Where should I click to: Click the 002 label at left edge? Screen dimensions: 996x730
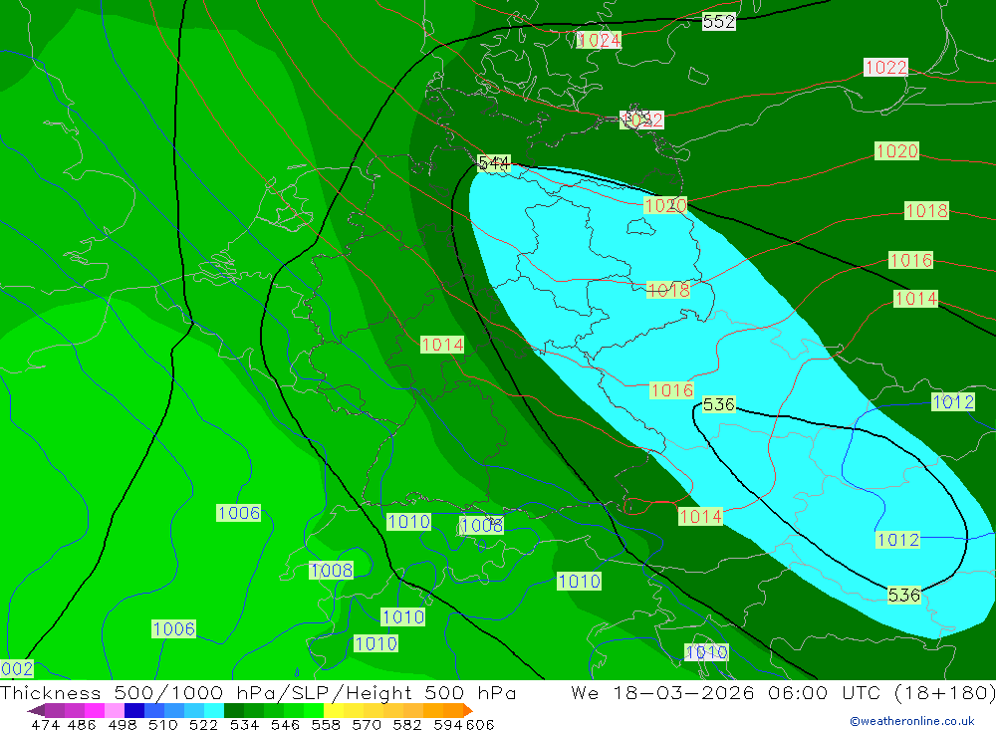(17, 668)
